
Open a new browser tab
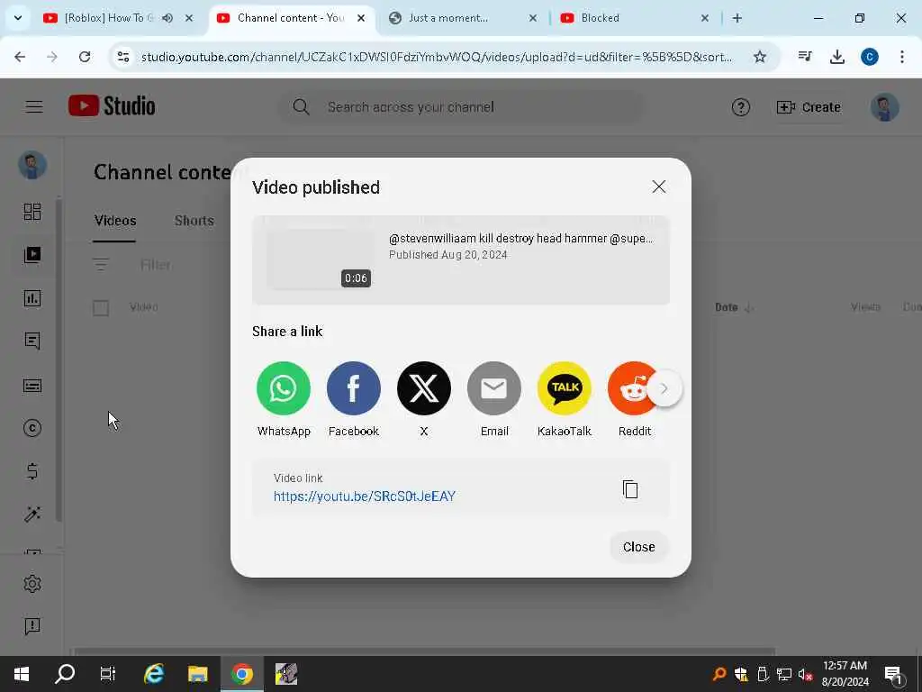click(737, 18)
